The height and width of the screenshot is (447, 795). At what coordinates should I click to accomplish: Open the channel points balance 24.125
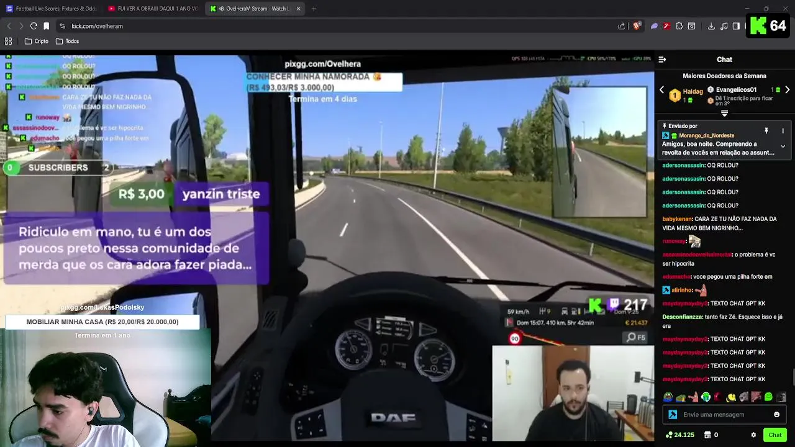(x=679, y=435)
